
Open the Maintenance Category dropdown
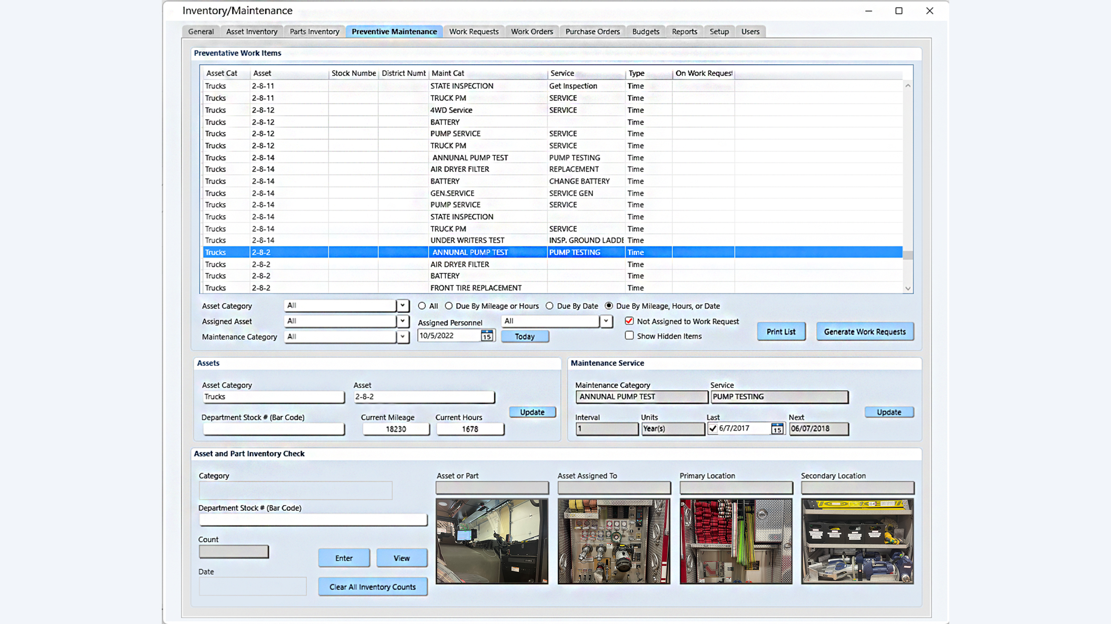pos(402,336)
